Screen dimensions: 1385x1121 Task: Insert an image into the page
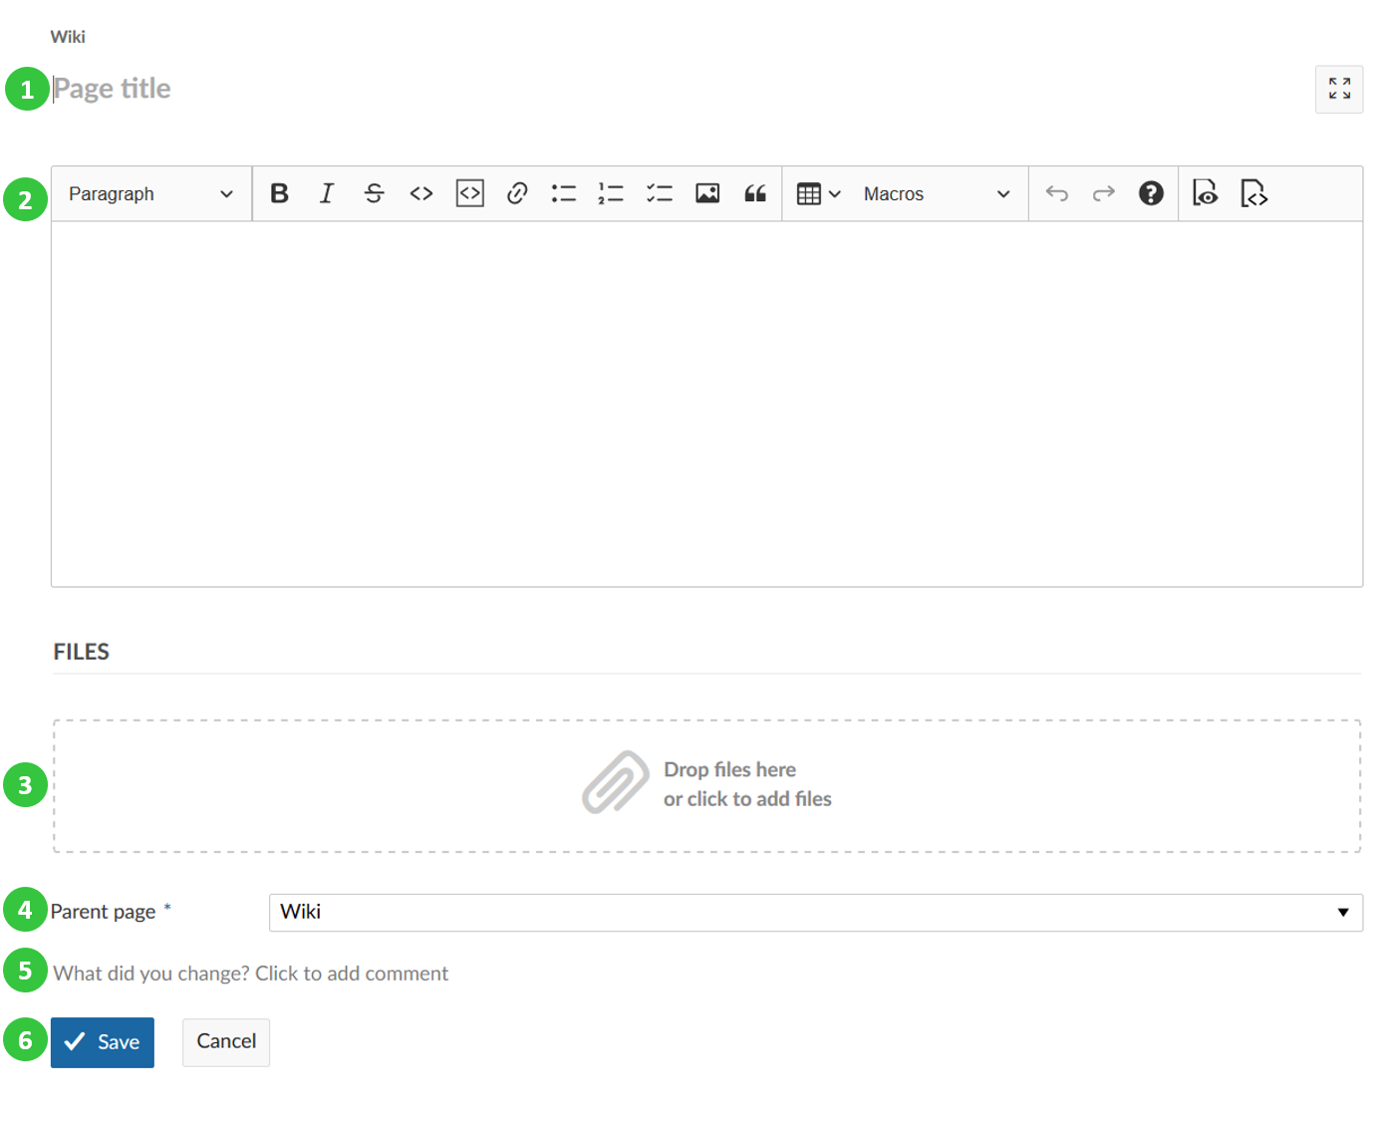707,193
